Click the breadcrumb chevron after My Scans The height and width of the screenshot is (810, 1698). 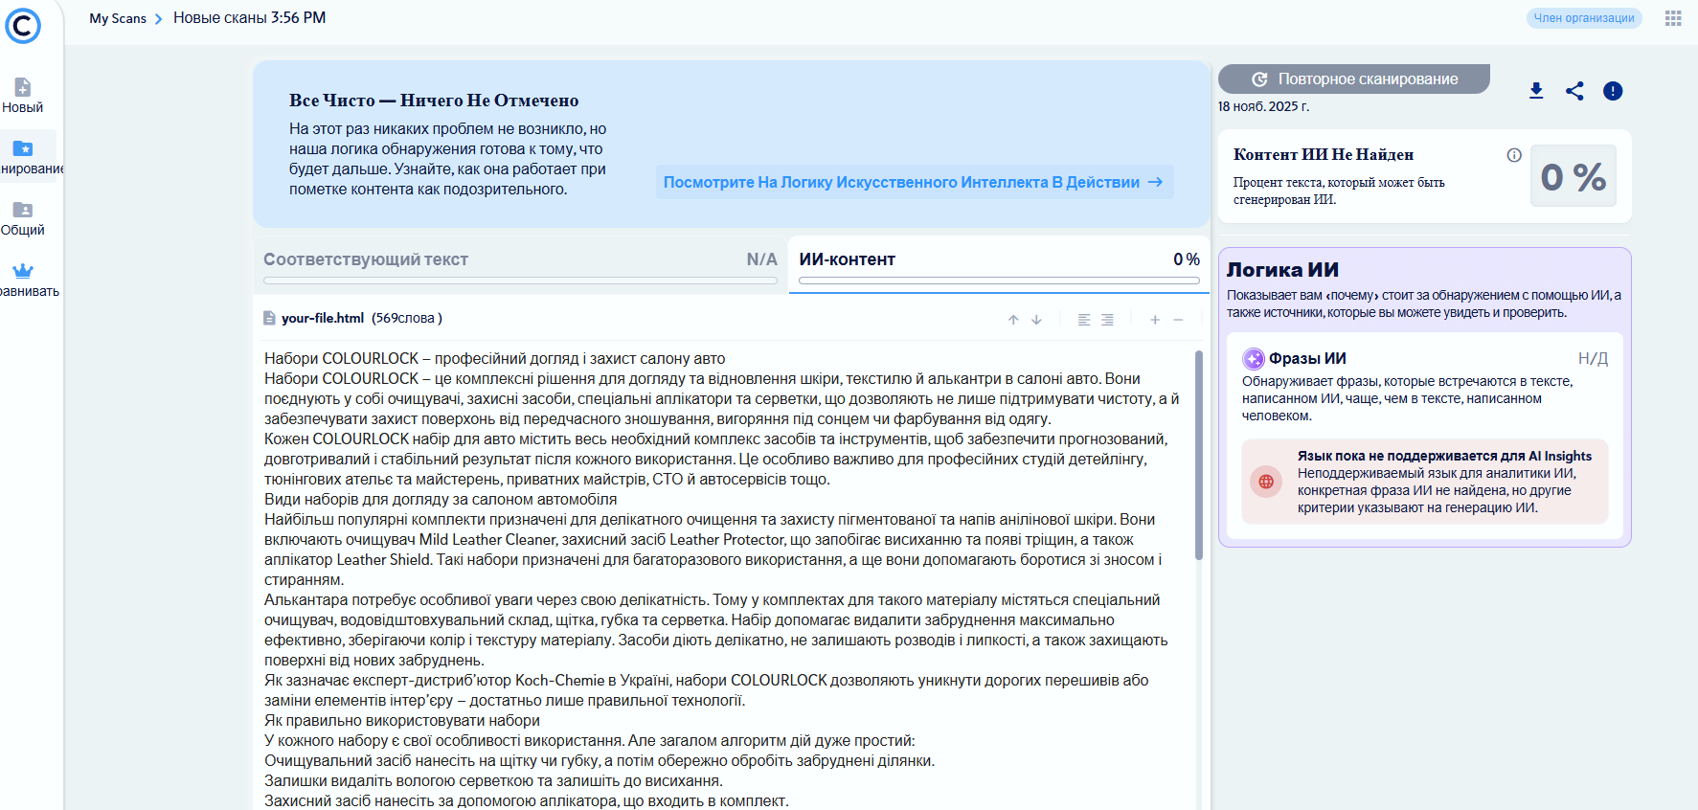coord(159,19)
